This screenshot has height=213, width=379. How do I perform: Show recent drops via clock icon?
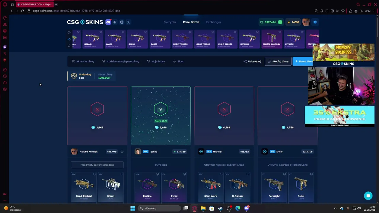69,33
